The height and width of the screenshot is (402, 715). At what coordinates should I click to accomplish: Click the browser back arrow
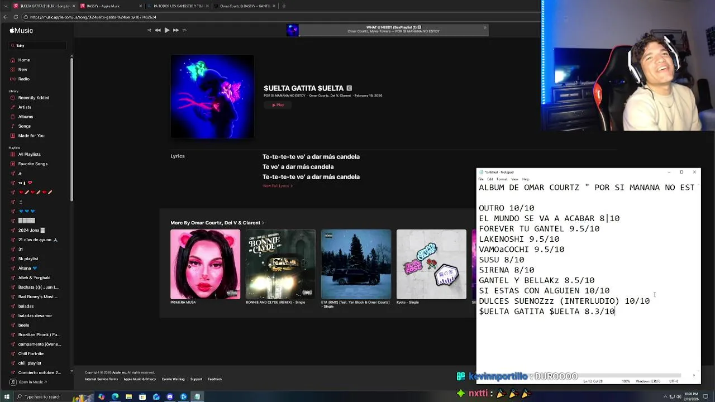pos(6,17)
